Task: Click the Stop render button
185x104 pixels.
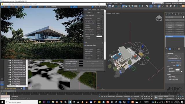Action: pos(95,7)
